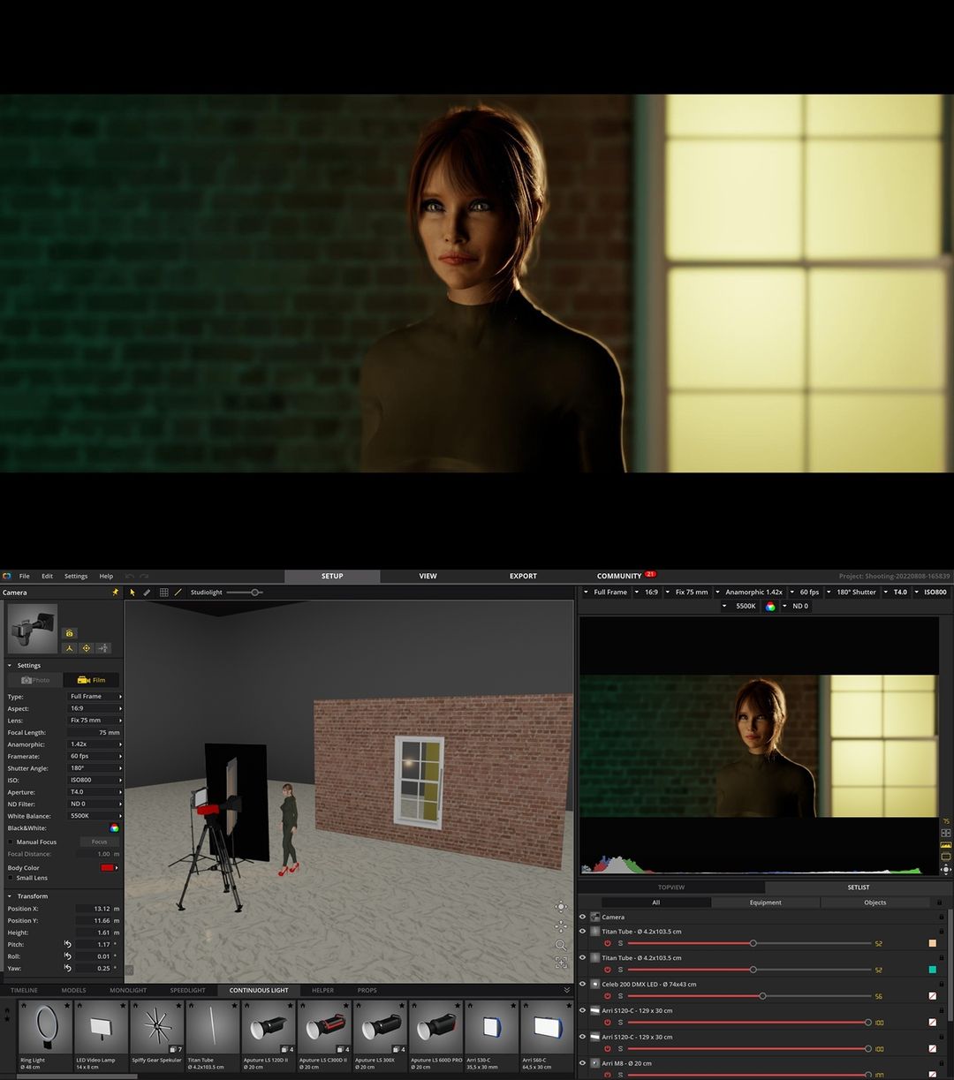Image resolution: width=954 pixels, height=1080 pixels.
Task: Open the Settings menu
Action: click(76, 577)
